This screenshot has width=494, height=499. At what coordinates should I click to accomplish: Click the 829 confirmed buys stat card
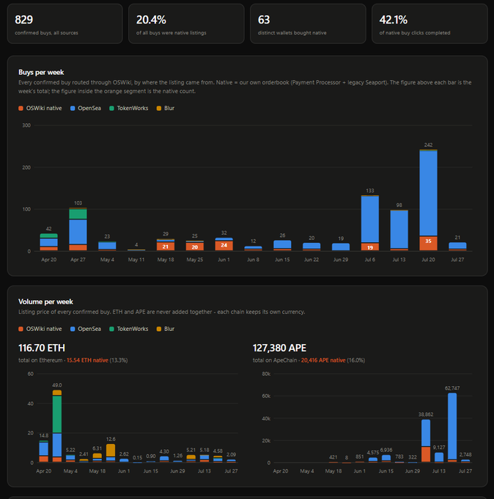click(x=64, y=24)
